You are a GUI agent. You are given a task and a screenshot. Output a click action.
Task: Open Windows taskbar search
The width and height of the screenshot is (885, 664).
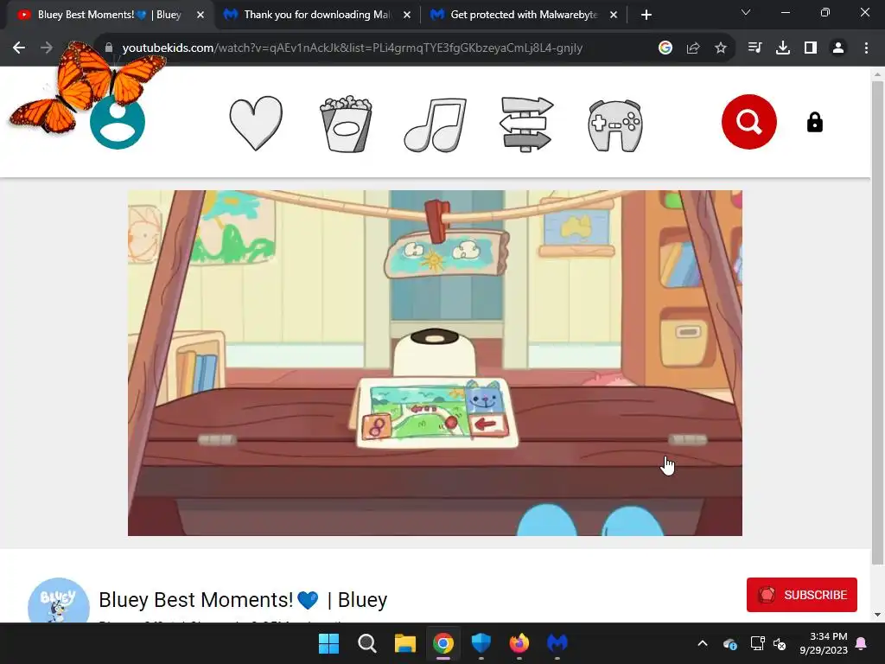pyautogui.click(x=366, y=643)
